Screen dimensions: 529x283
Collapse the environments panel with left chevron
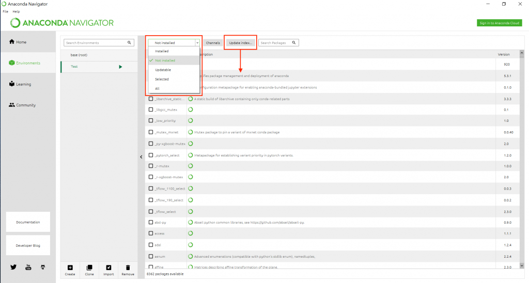(x=142, y=157)
